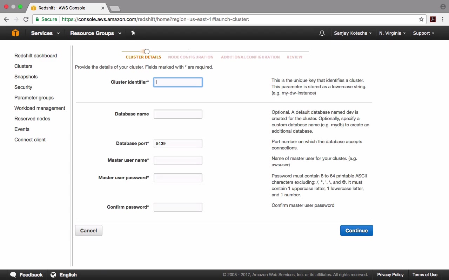Open Connect client in the sidebar
The width and height of the screenshot is (449, 280).
(x=30, y=140)
